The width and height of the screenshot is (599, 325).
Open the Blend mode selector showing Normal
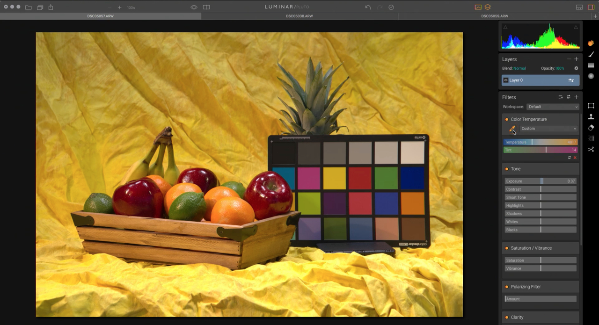click(519, 68)
